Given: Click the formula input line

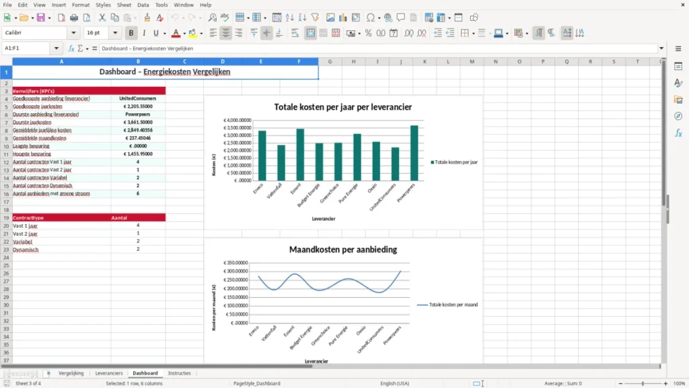Looking at the screenshot, I should [378, 48].
